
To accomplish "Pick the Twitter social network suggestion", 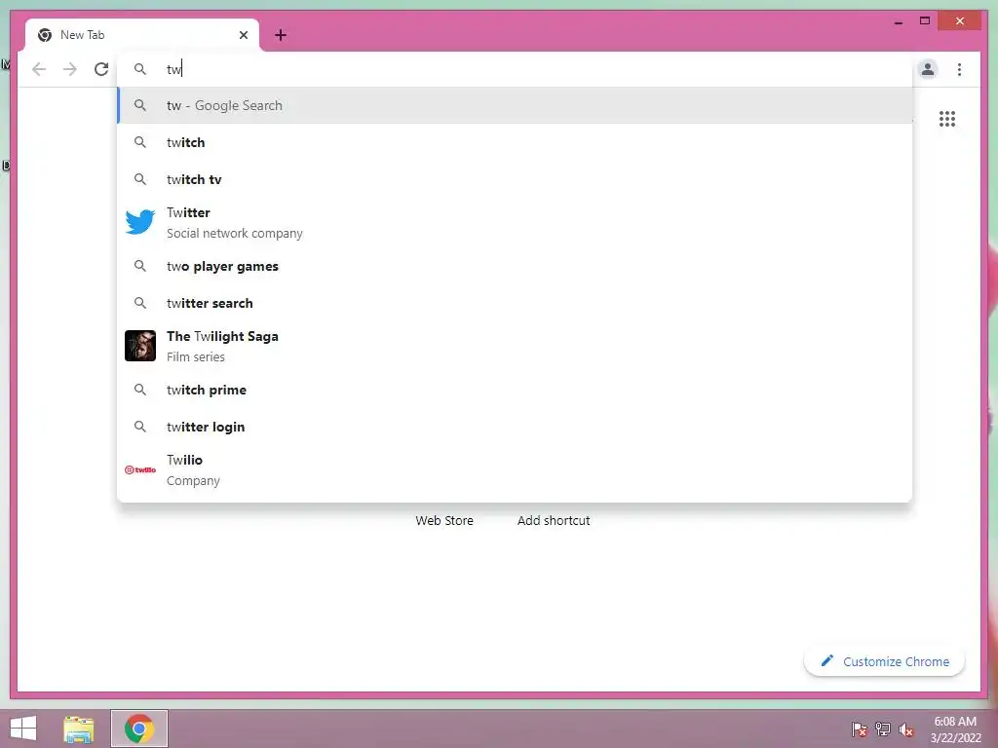I will (515, 223).
